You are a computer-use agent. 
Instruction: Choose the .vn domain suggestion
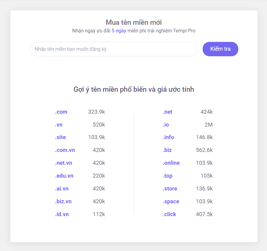pyautogui.click(x=59, y=125)
